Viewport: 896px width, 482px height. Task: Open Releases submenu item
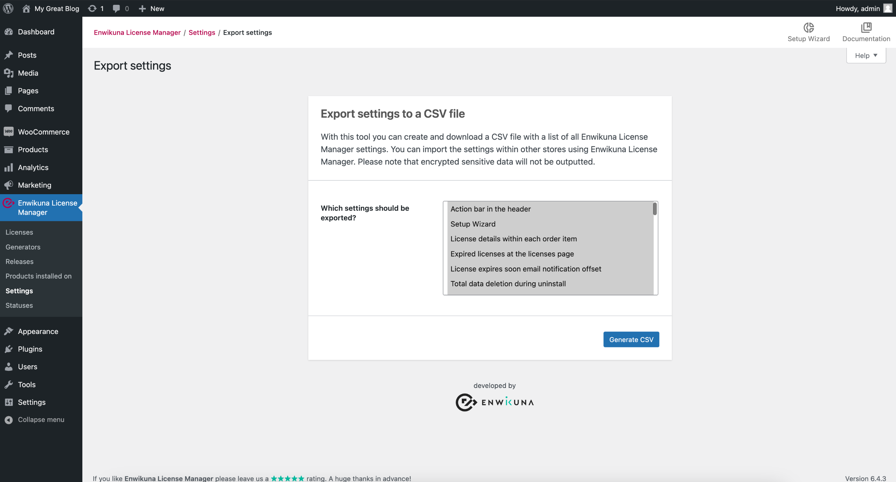(20, 262)
